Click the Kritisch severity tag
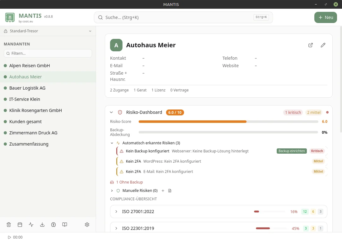This screenshot has height=242, width=342. 317,151
